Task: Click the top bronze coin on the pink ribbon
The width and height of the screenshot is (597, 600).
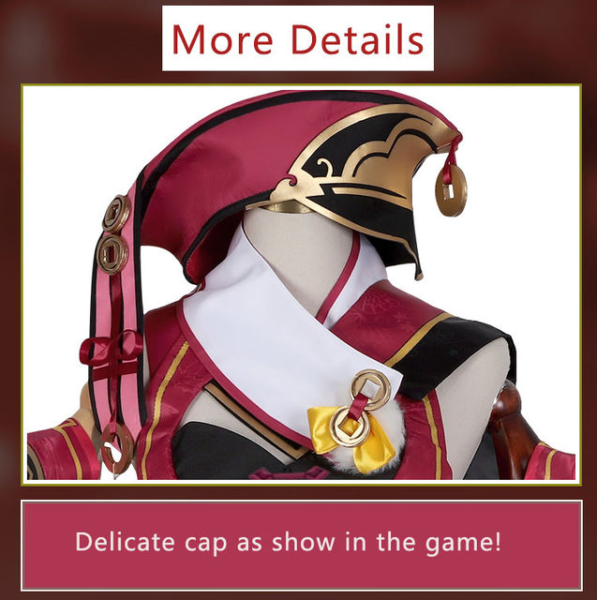Action: 116,213
